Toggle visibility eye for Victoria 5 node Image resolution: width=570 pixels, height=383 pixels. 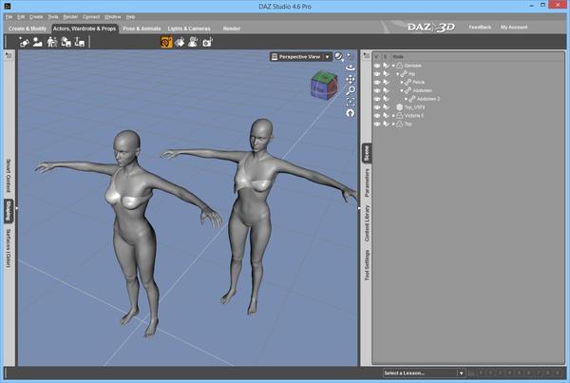point(377,116)
